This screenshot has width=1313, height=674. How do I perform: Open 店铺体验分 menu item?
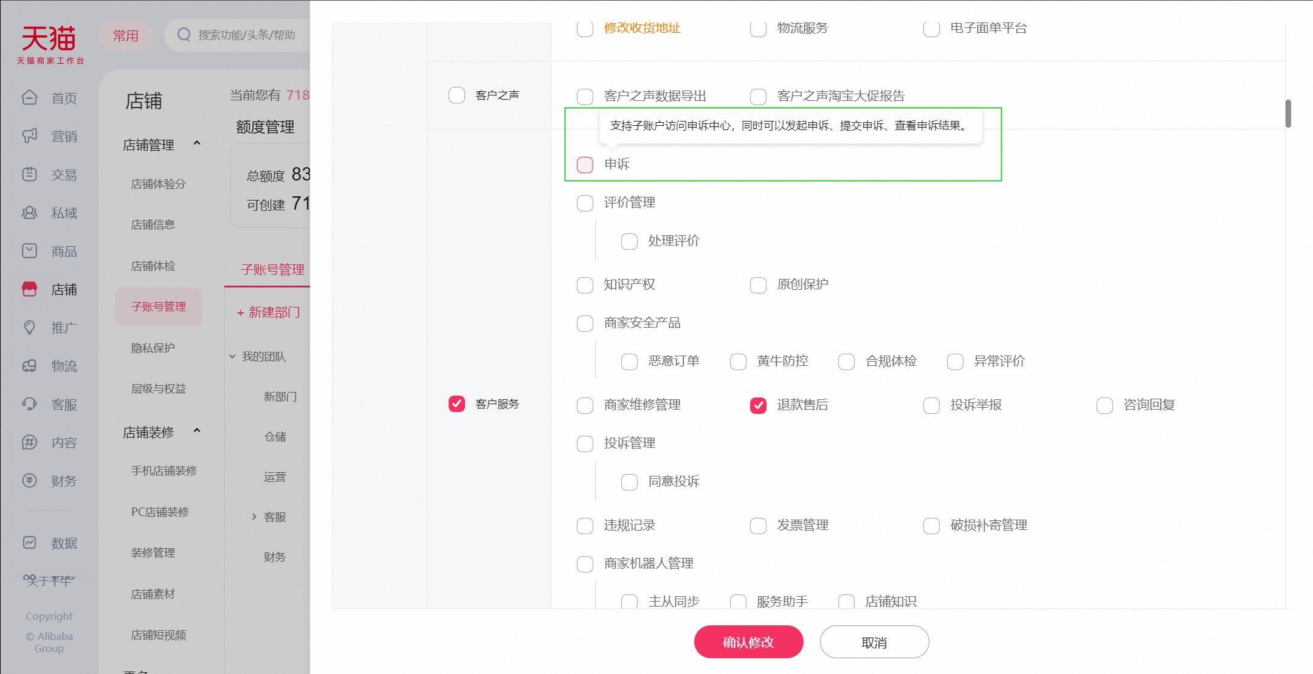(159, 184)
